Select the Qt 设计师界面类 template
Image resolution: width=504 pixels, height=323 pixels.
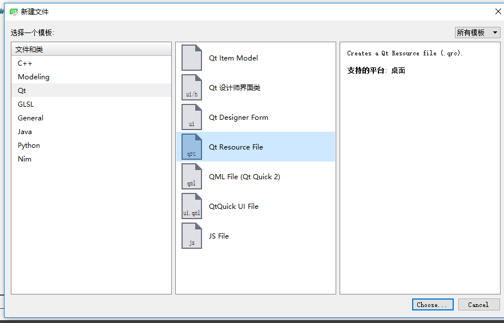click(x=256, y=87)
